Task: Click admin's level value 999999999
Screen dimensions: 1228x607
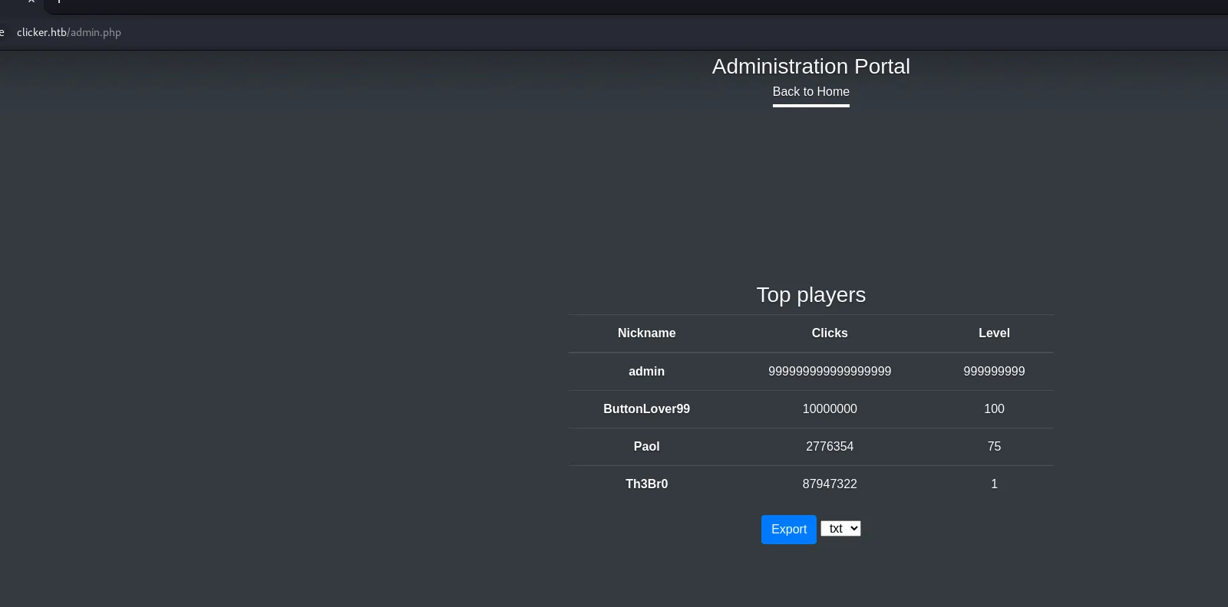Action: (x=994, y=372)
